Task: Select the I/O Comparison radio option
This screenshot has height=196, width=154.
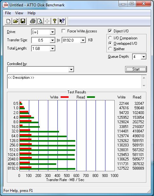Action: [110, 38]
